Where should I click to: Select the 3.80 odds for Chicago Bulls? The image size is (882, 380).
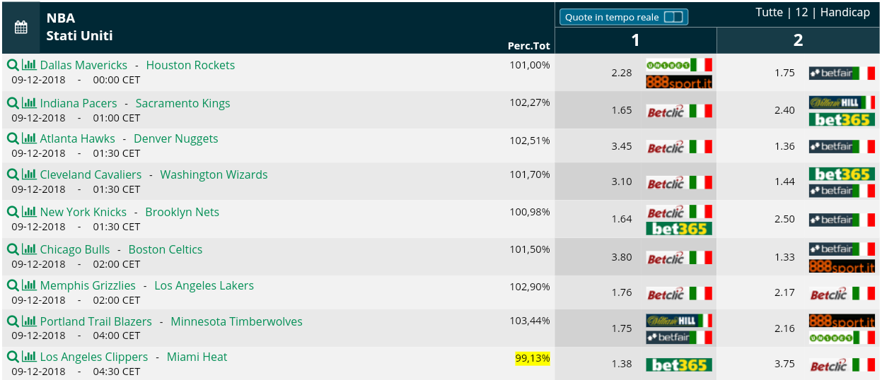point(622,257)
